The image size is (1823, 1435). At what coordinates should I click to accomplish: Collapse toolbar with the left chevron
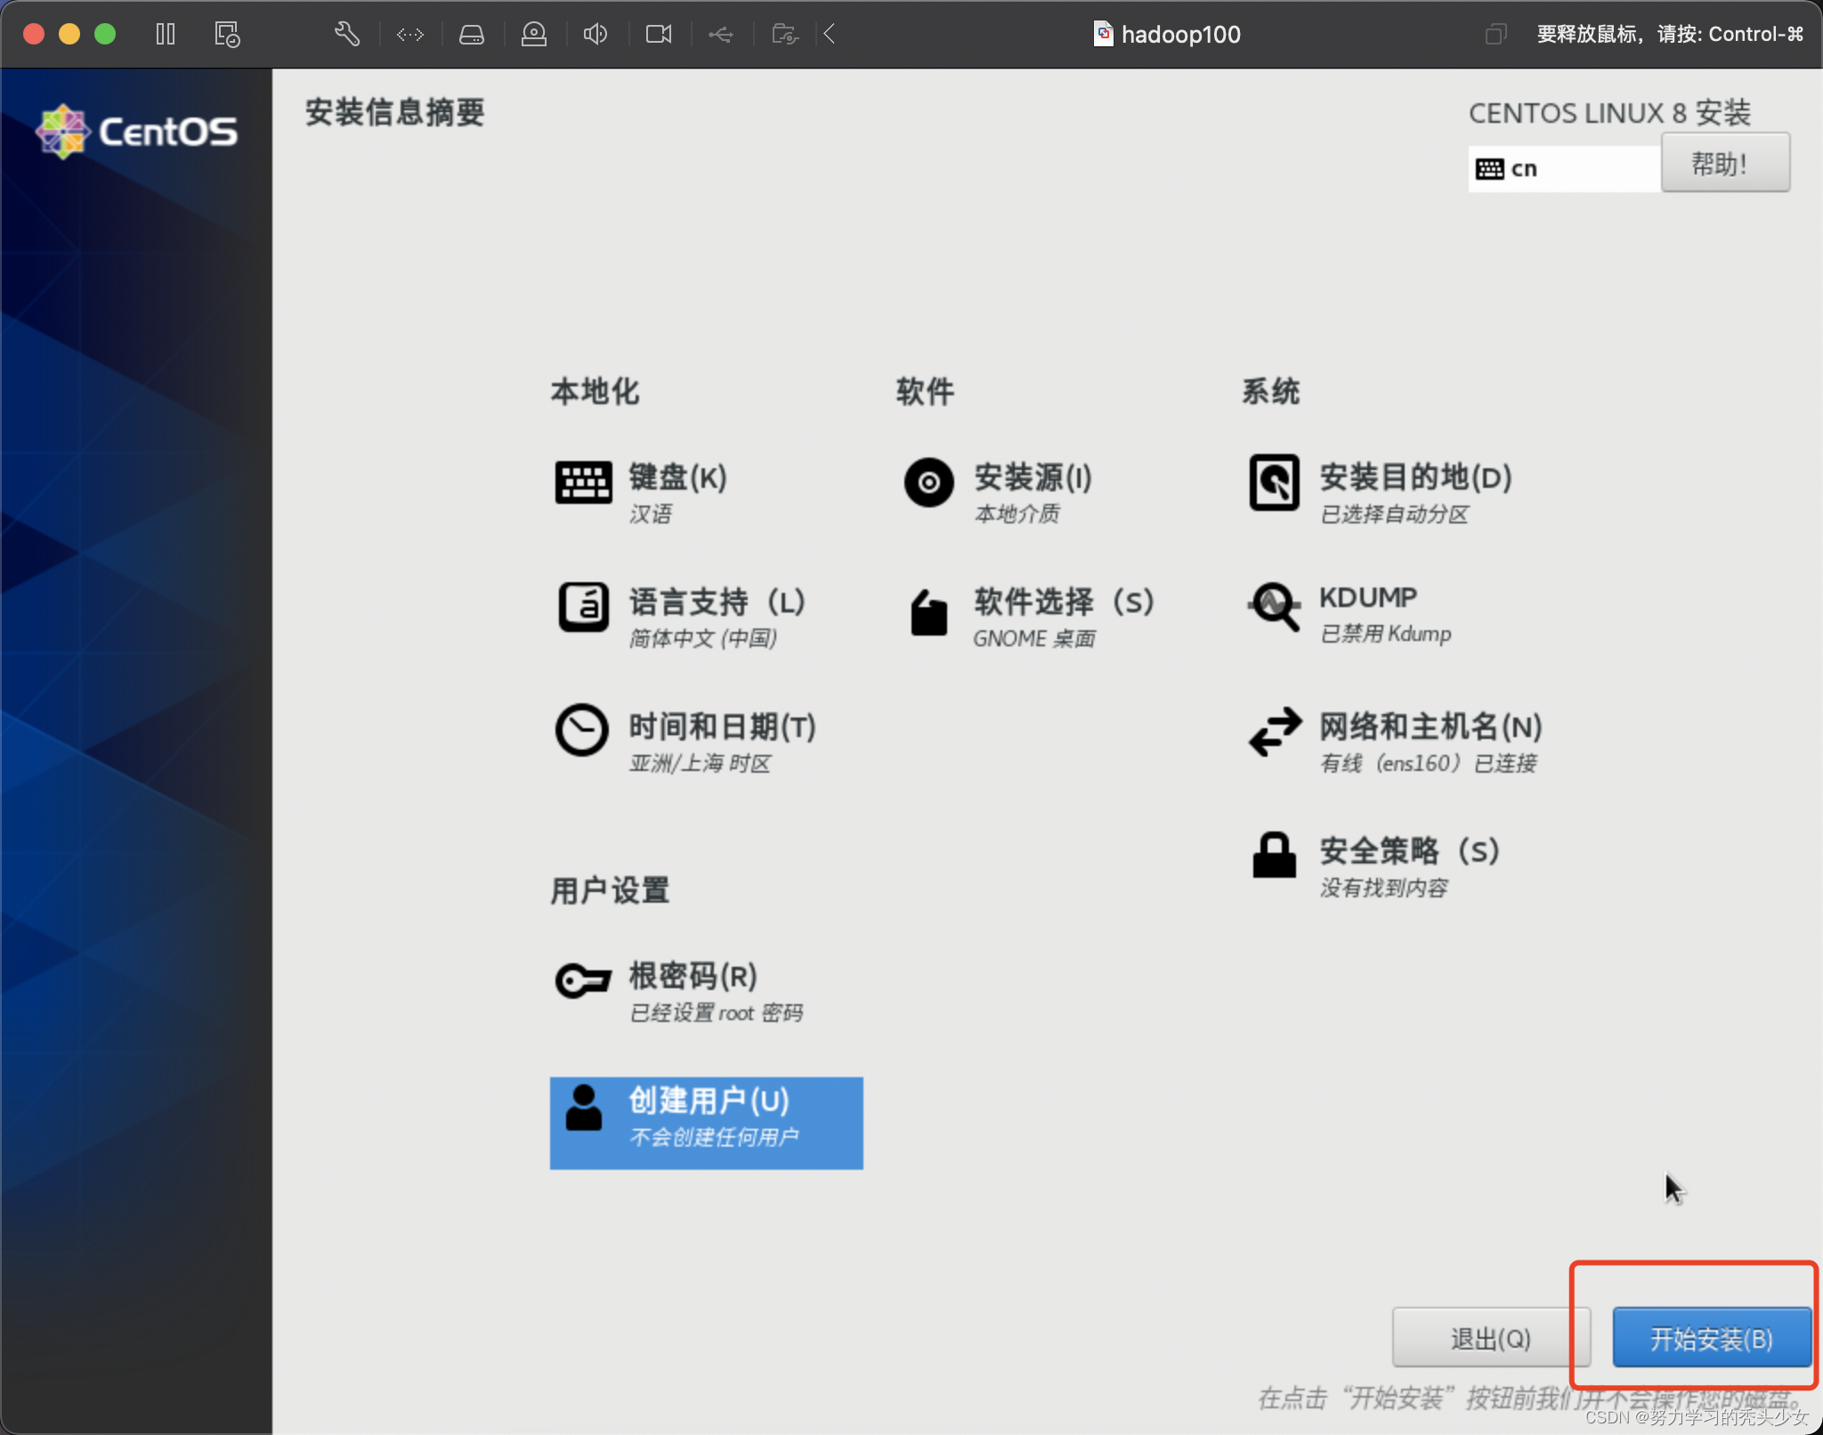point(830,34)
